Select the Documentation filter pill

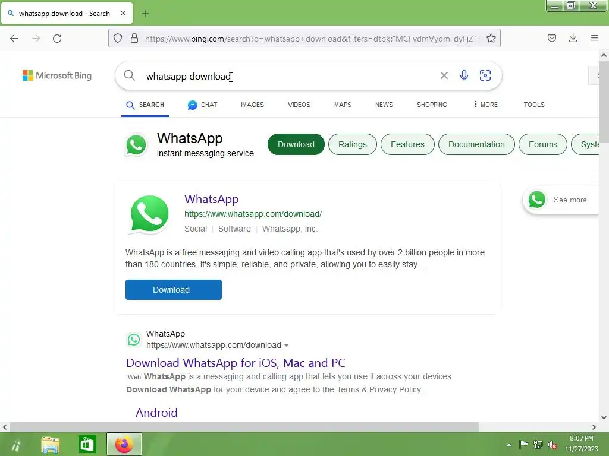click(x=476, y=144)
